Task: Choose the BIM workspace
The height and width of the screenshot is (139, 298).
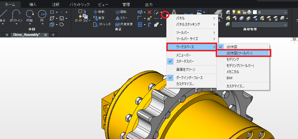Action: tap(243, 78)
